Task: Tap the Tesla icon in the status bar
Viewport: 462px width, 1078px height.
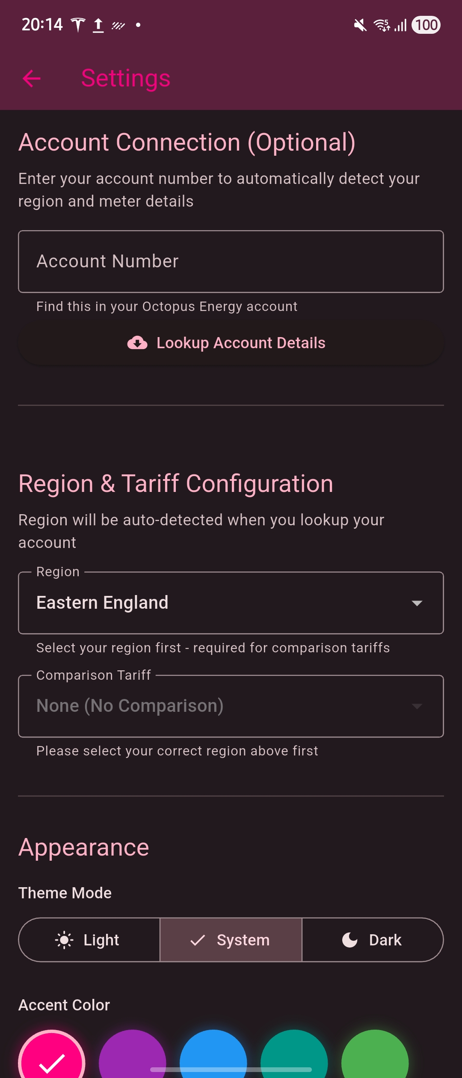Action: [x=77, y=24]
